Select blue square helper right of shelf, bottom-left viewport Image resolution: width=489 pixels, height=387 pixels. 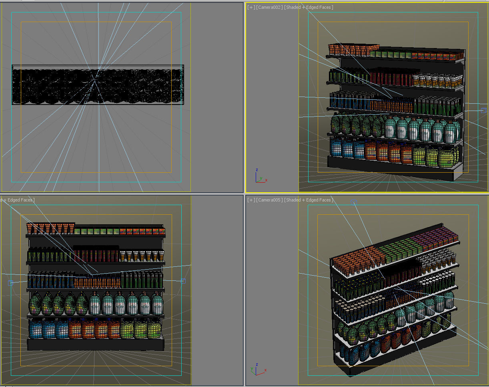pos(183,281)
